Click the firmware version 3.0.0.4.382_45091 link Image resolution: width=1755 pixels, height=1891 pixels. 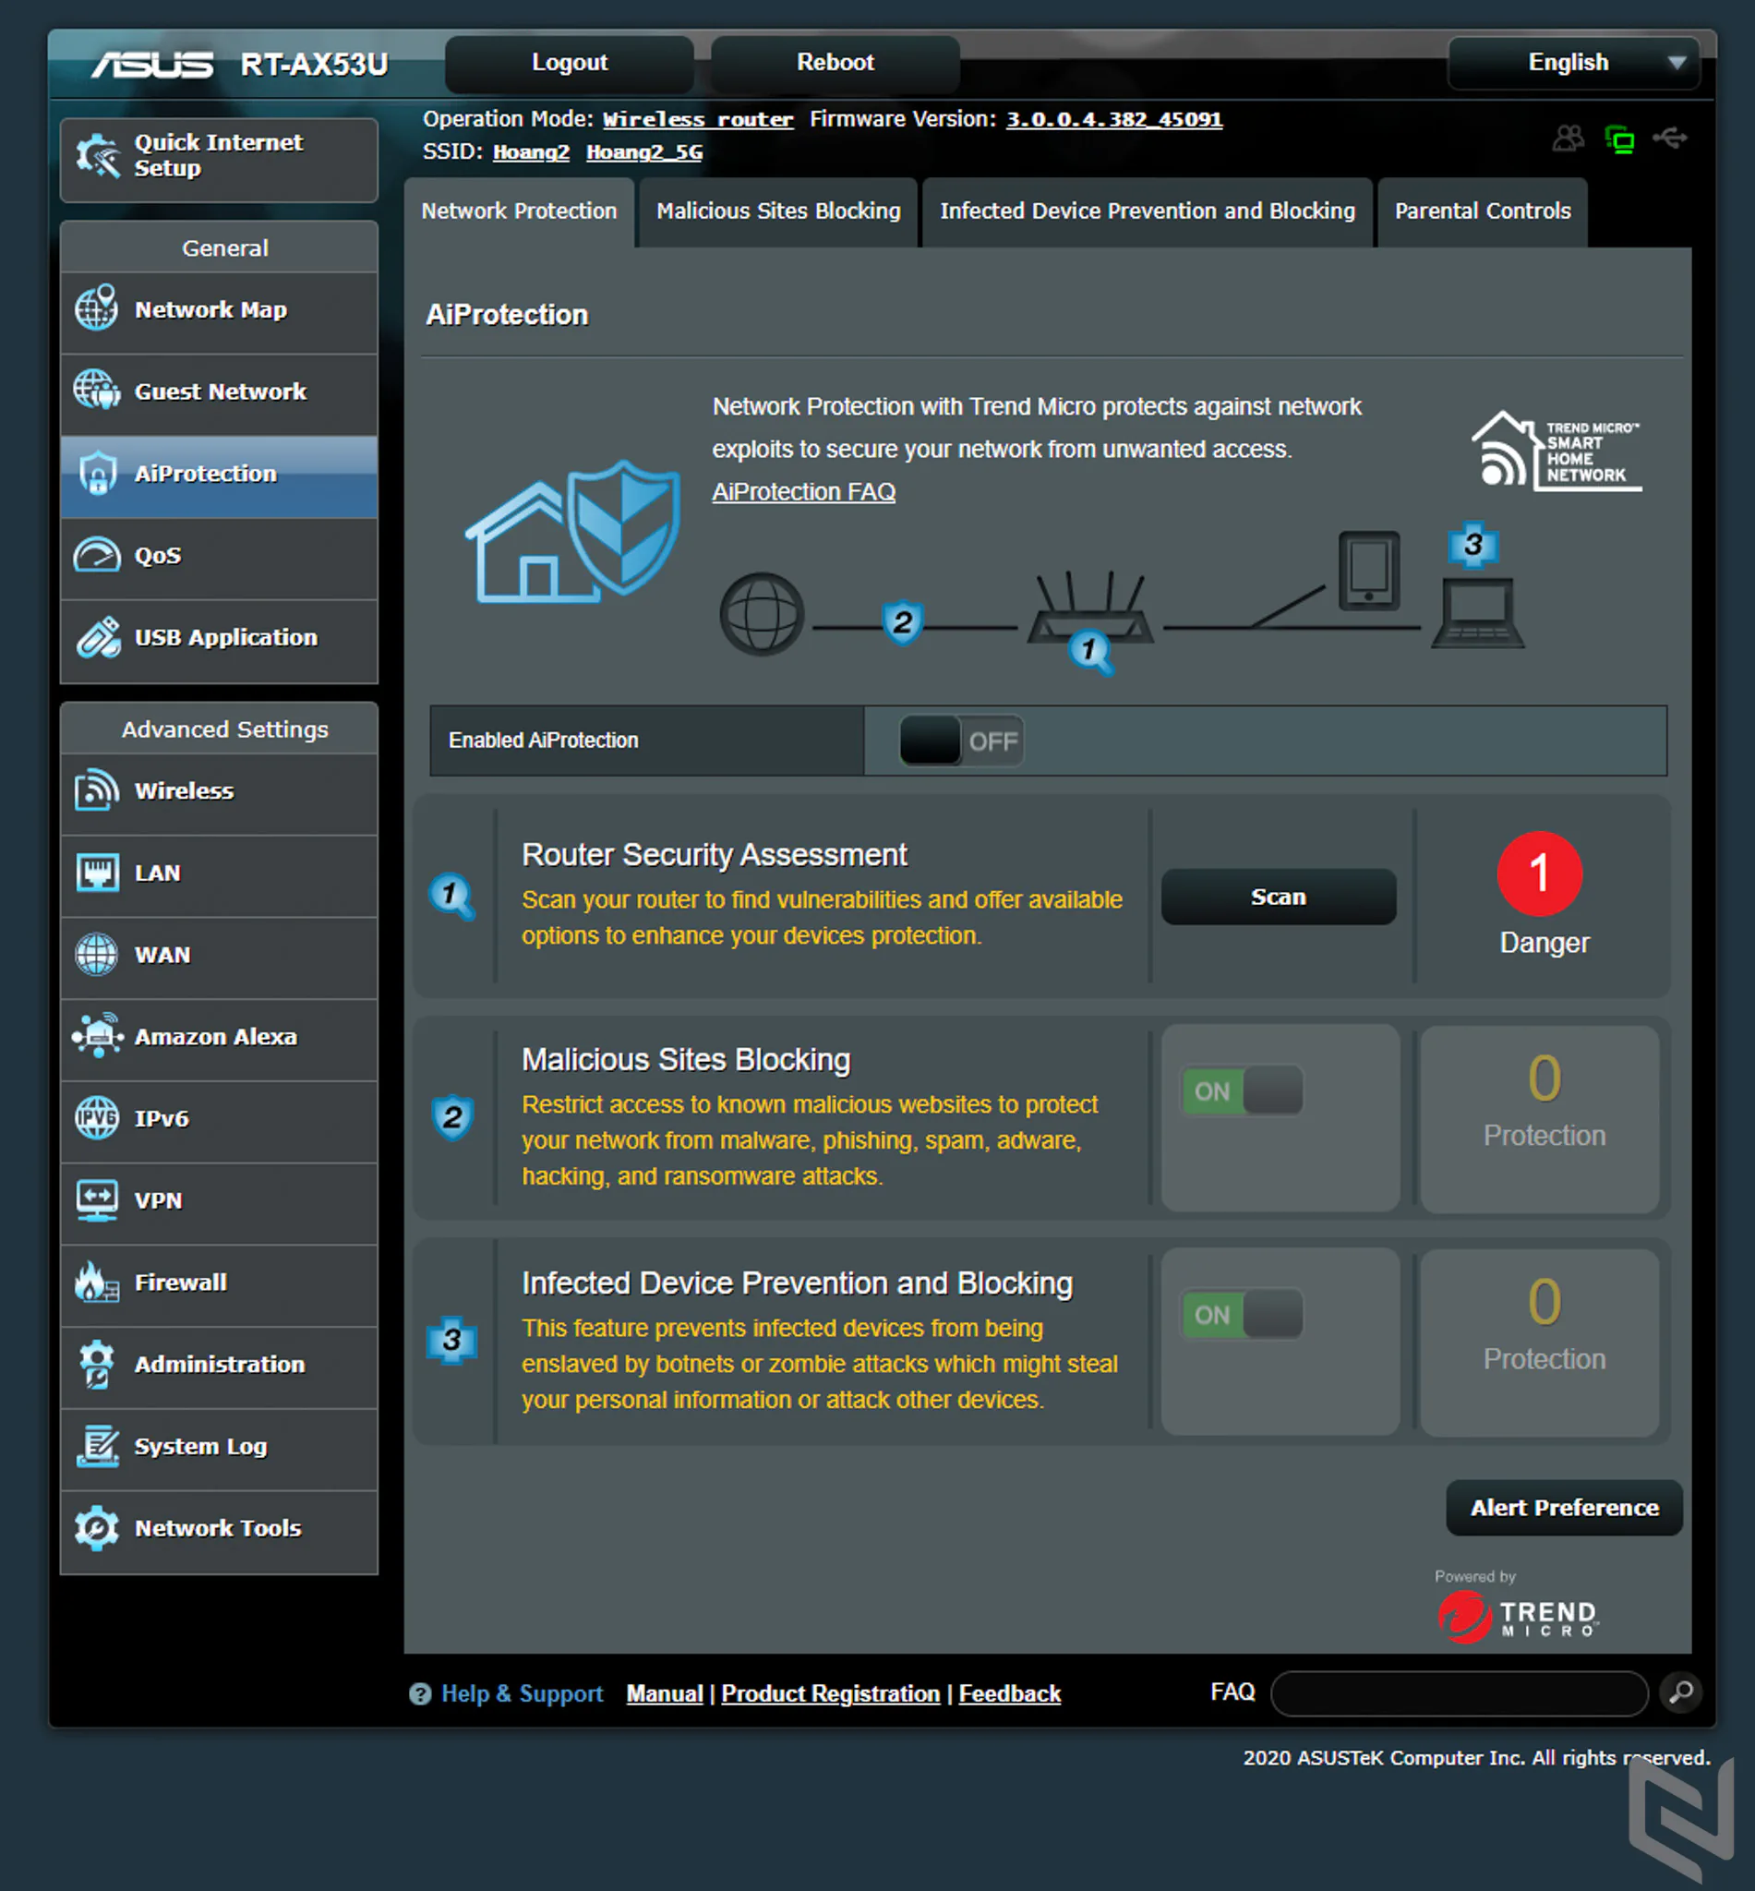click(x=1114, y=120)
